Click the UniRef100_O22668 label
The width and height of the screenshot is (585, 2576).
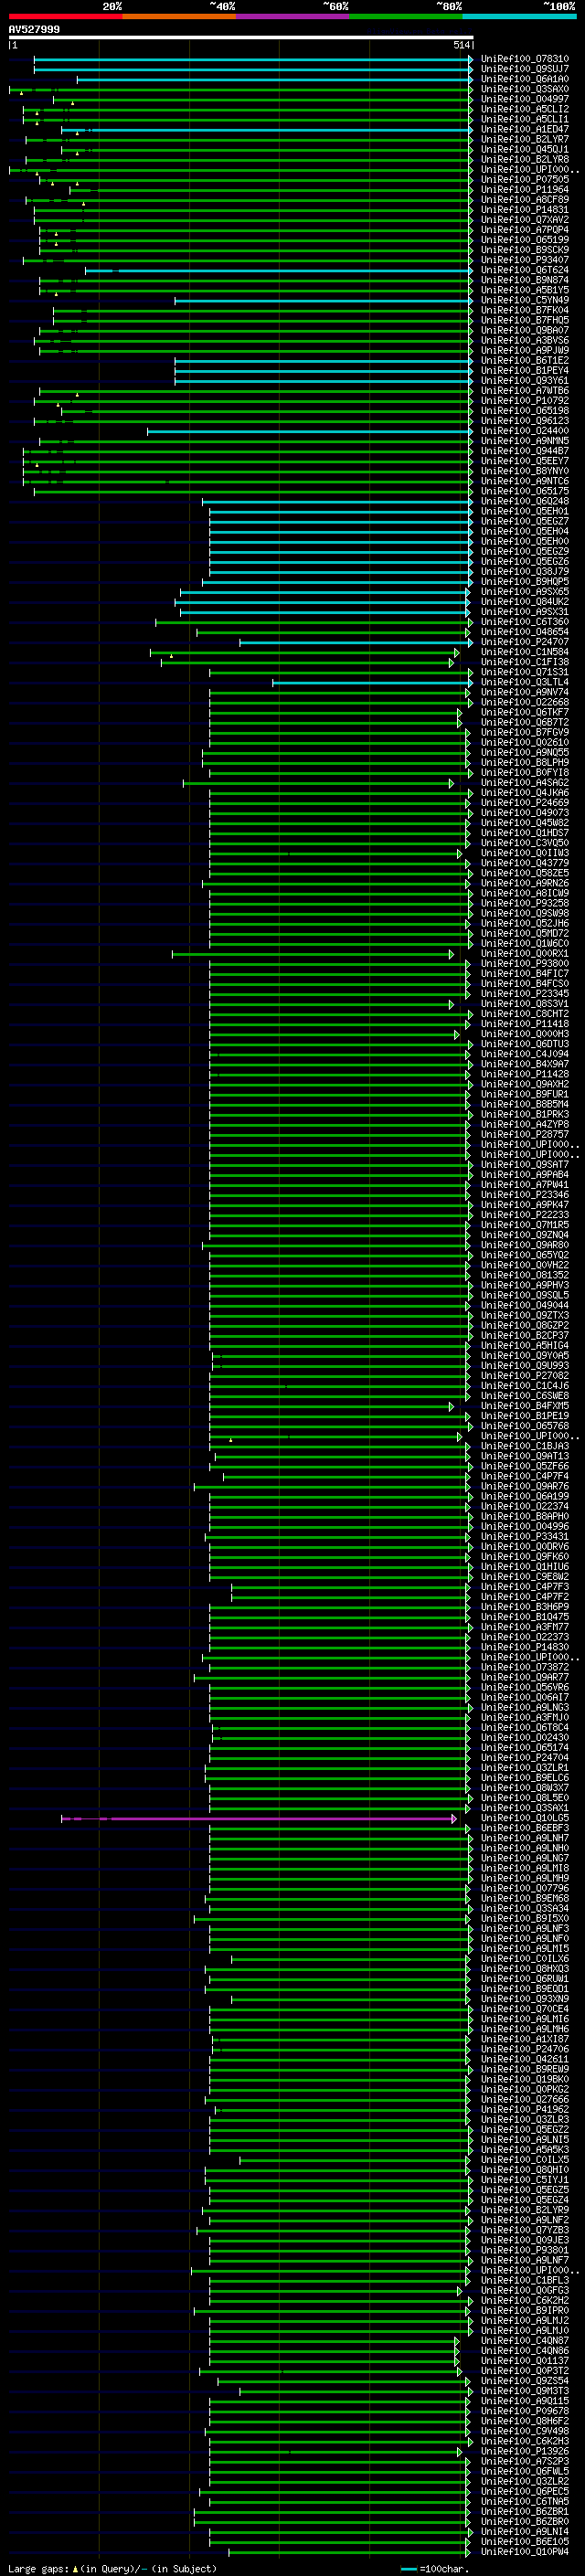tap(525, 702)
